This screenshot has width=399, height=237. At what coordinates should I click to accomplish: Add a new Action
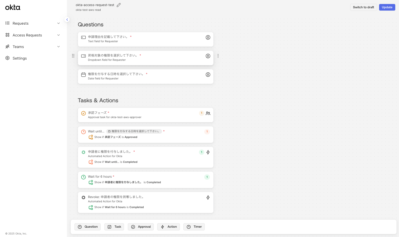point(169,227)
